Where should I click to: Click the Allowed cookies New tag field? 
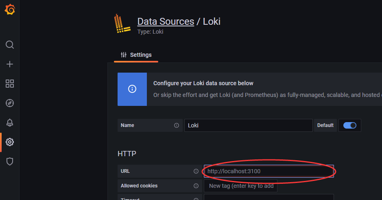[x=241, y=186]
